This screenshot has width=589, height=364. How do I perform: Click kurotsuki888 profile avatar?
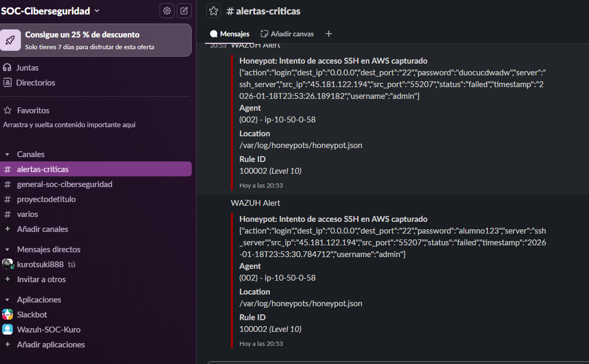[7, 264]
